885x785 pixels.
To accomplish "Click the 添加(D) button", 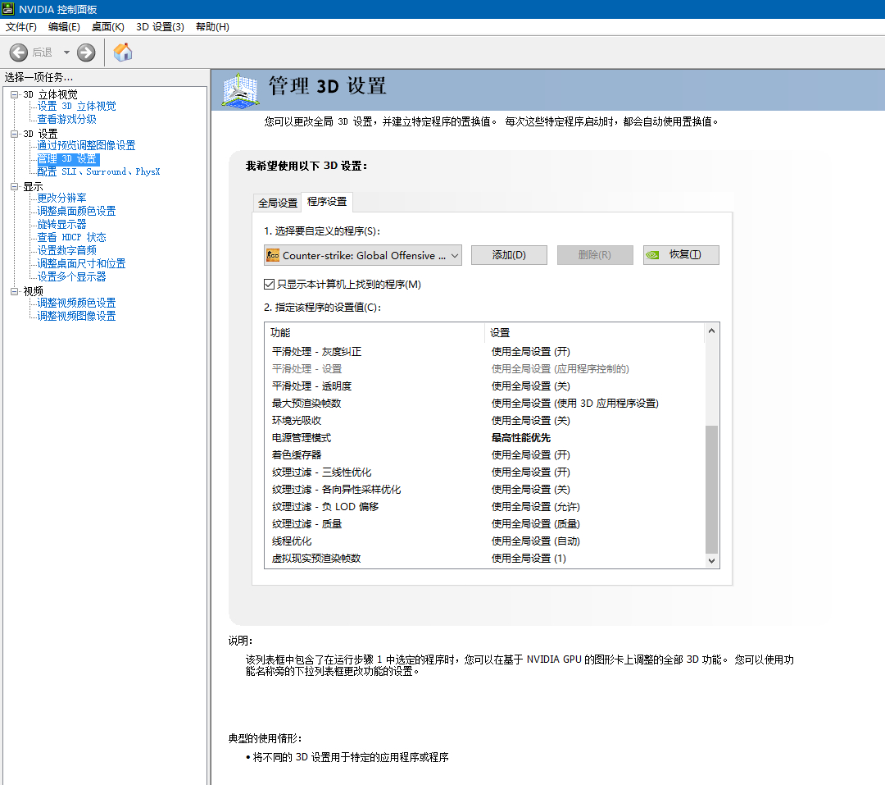I will [509, 255].
